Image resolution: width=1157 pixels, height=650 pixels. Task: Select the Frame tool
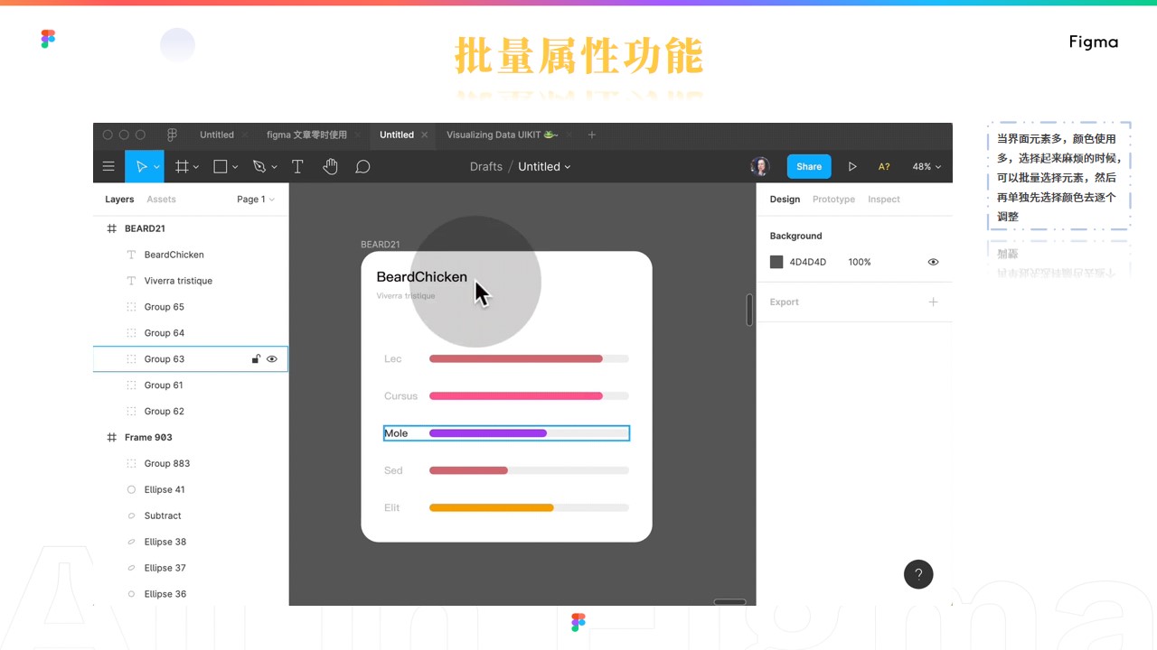point(182,166)
